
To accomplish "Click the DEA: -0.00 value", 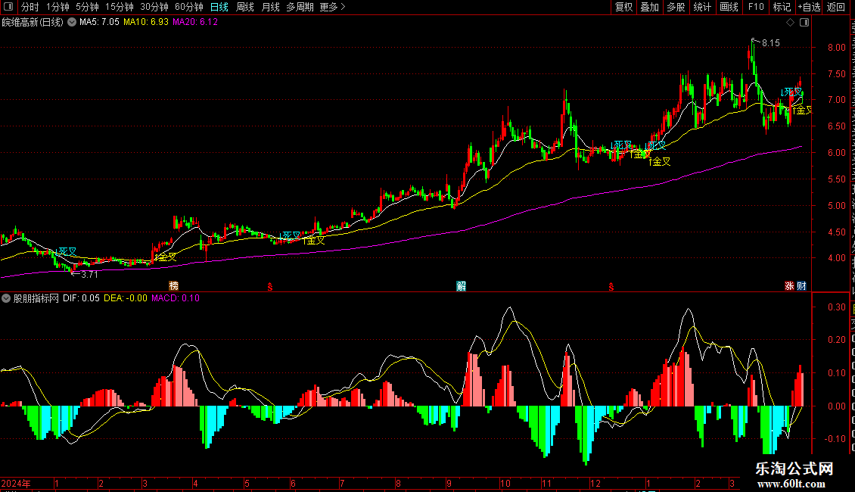I will (x=126, y=298).
